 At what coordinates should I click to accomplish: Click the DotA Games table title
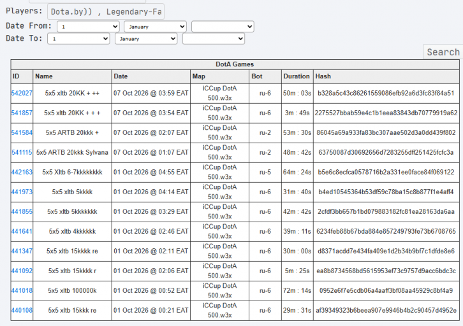click(x=235, y=64)
